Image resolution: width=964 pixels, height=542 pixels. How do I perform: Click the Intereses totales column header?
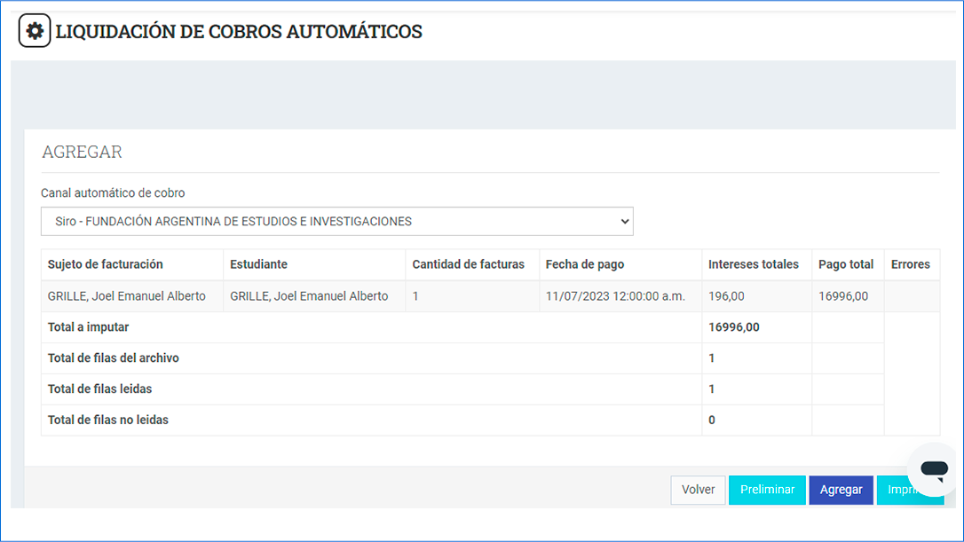coord(753,264)
